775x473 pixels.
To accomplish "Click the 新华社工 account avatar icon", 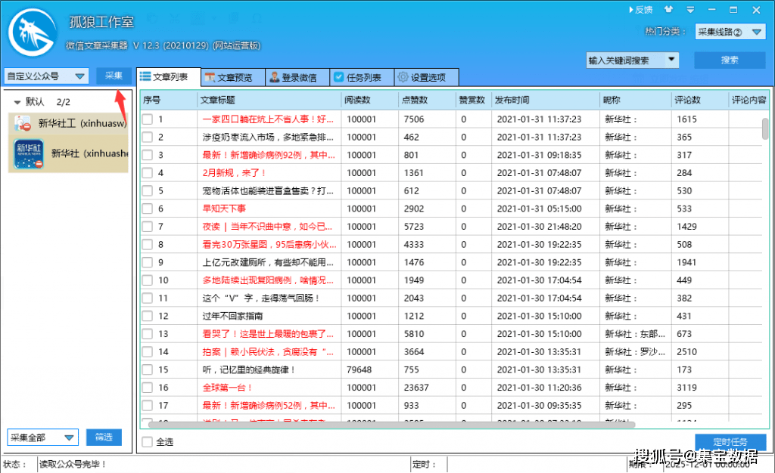I will click(22, 123).
